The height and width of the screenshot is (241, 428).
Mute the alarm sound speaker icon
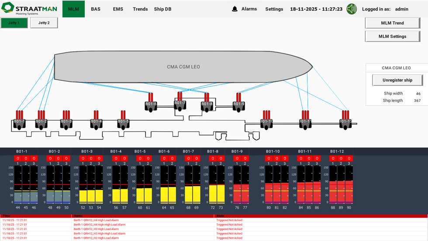[352, 9]
